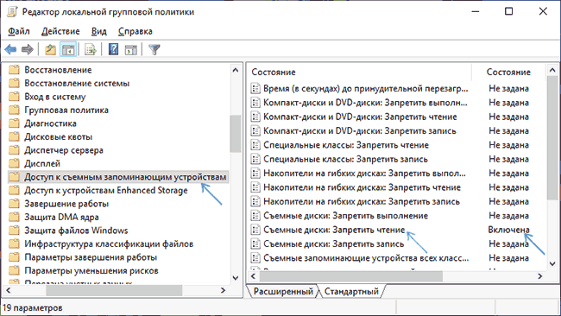This screenshot has height=316, width=561.
Task: Select Компакт-диски и DVD-диски: Запретить чтение
Action: [360, 117]
